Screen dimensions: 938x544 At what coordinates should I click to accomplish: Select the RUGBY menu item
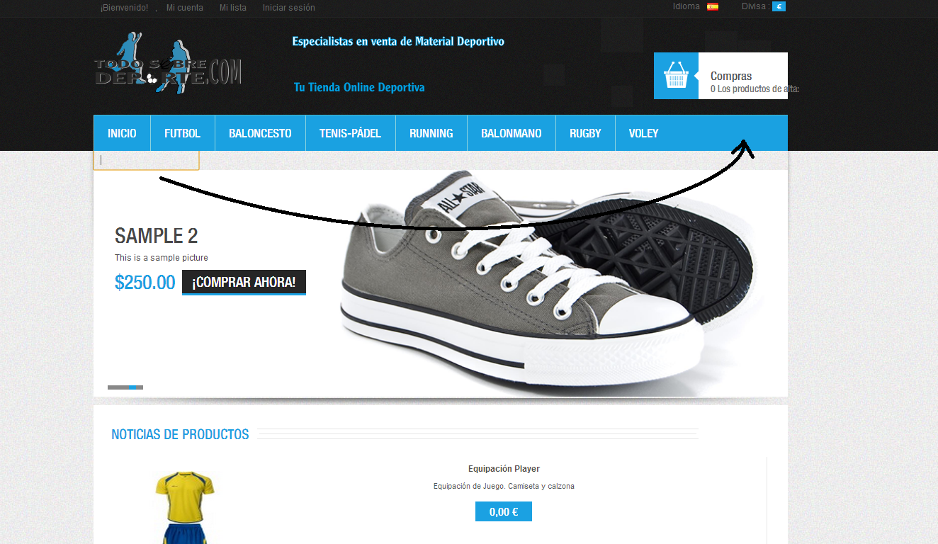click(585, 133)
